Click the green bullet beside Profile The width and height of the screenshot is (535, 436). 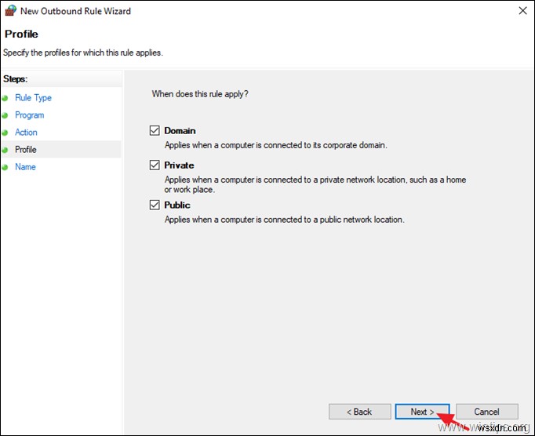point(5,150)
